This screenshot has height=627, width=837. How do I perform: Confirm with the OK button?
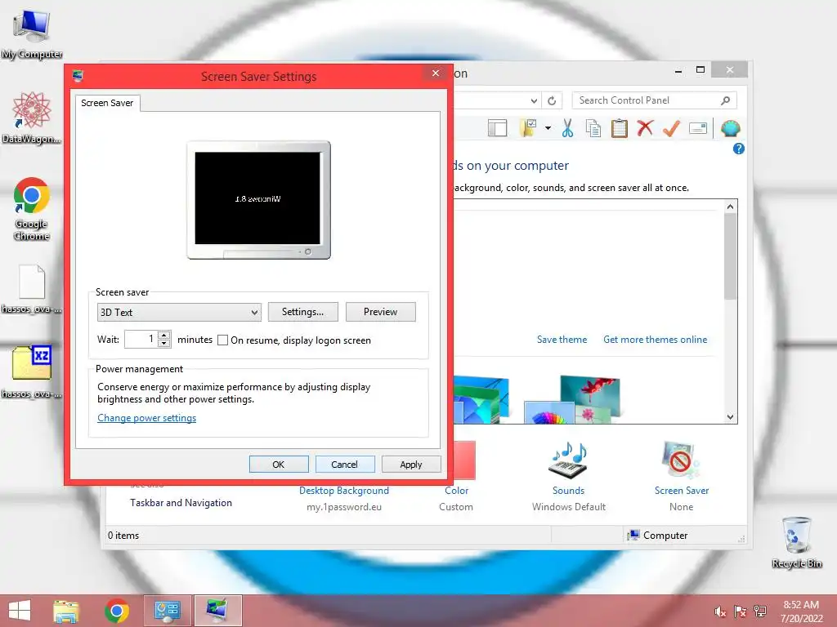pos(279,465)
